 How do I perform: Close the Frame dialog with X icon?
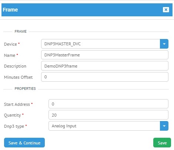(x=166, y=10)
